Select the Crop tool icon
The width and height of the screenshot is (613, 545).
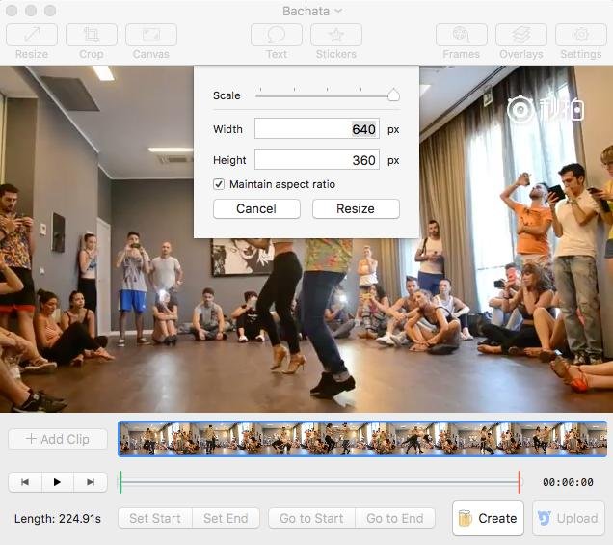92,35
